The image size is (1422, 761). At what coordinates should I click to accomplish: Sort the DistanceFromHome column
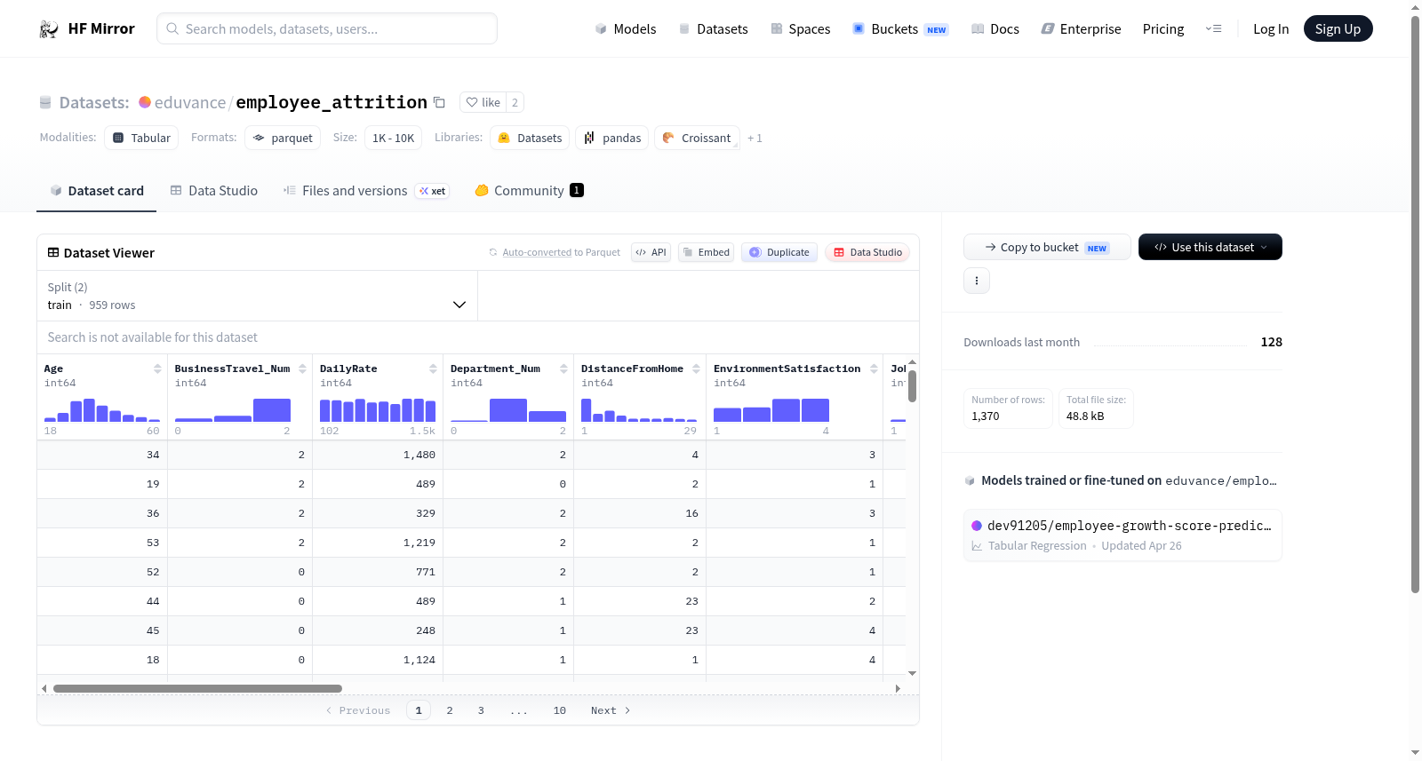[696, 369]
